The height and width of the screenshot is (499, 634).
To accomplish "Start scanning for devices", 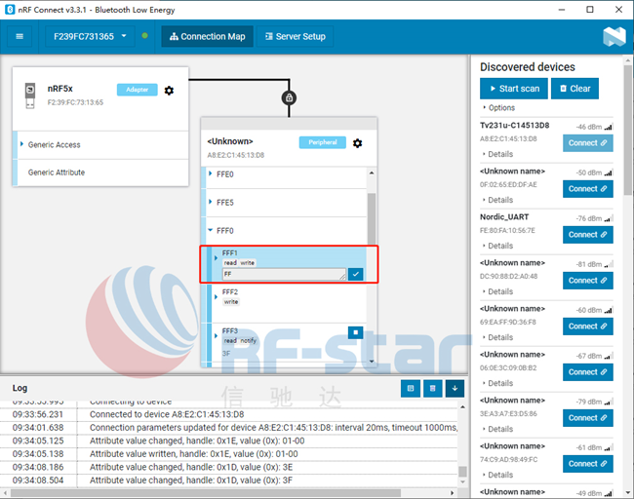I will point(514,89).
